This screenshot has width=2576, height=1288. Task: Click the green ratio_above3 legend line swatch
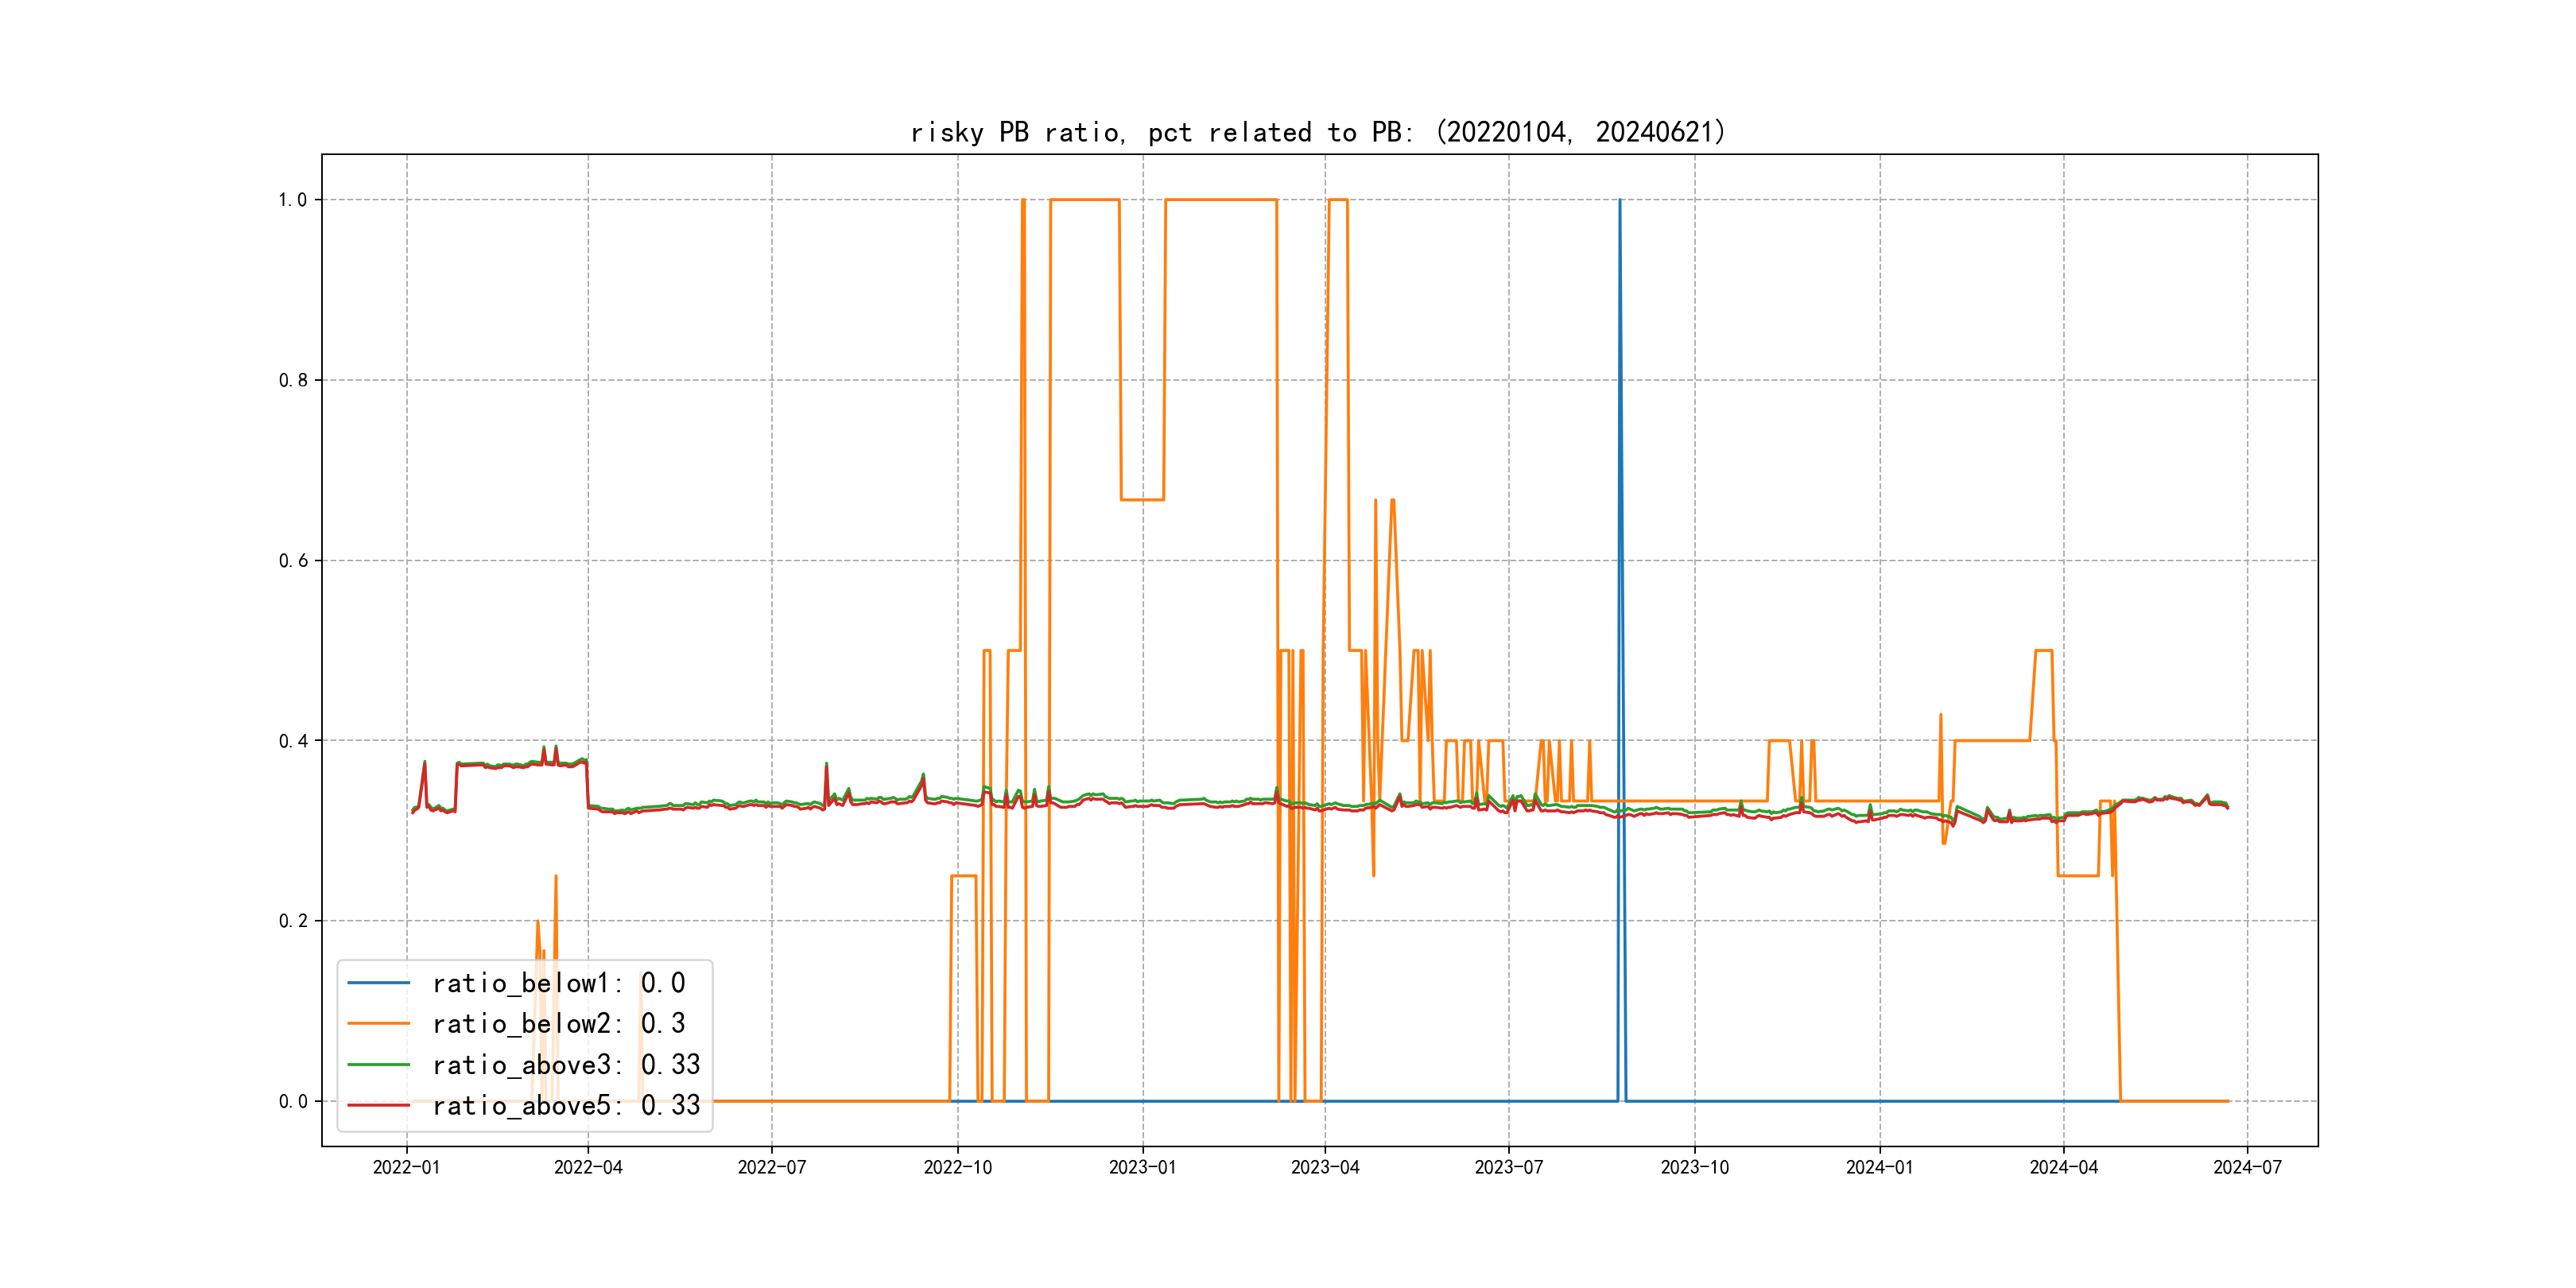378,1064
